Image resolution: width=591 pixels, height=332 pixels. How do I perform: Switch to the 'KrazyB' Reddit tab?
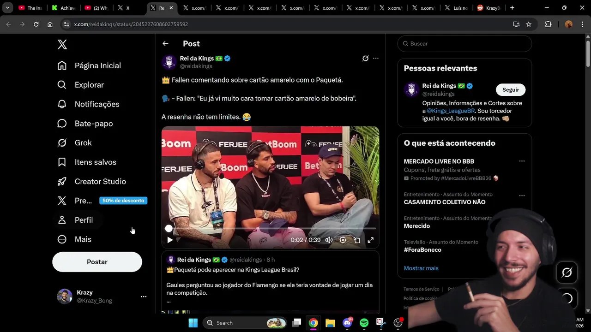tap(488, 8)
